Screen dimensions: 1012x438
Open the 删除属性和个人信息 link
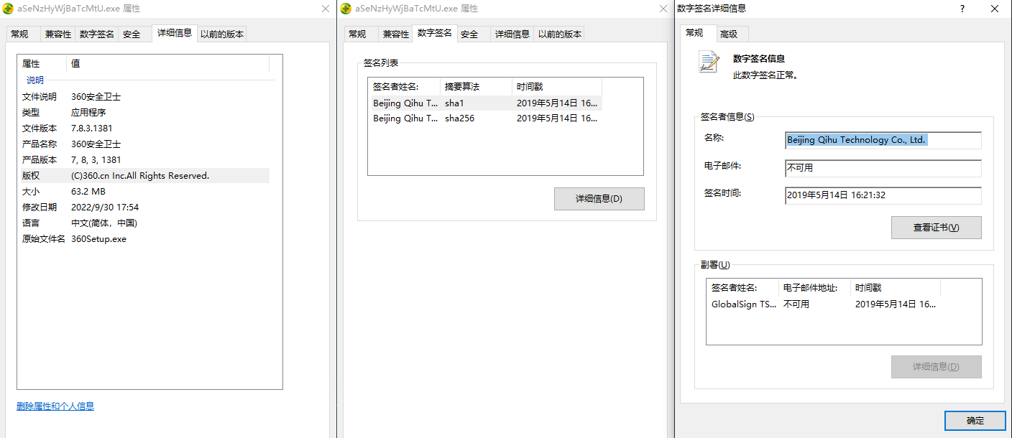tap(55, 406)
